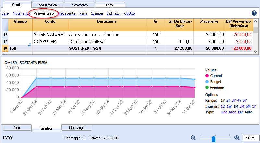Viewport: 260px width, 143px height.
Task: Set chart interval to 1W
Action: [229, 106]
